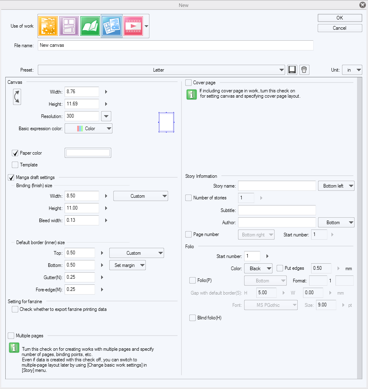
Task: Open the Unit dropdown
Action: (x=352, y=70)
